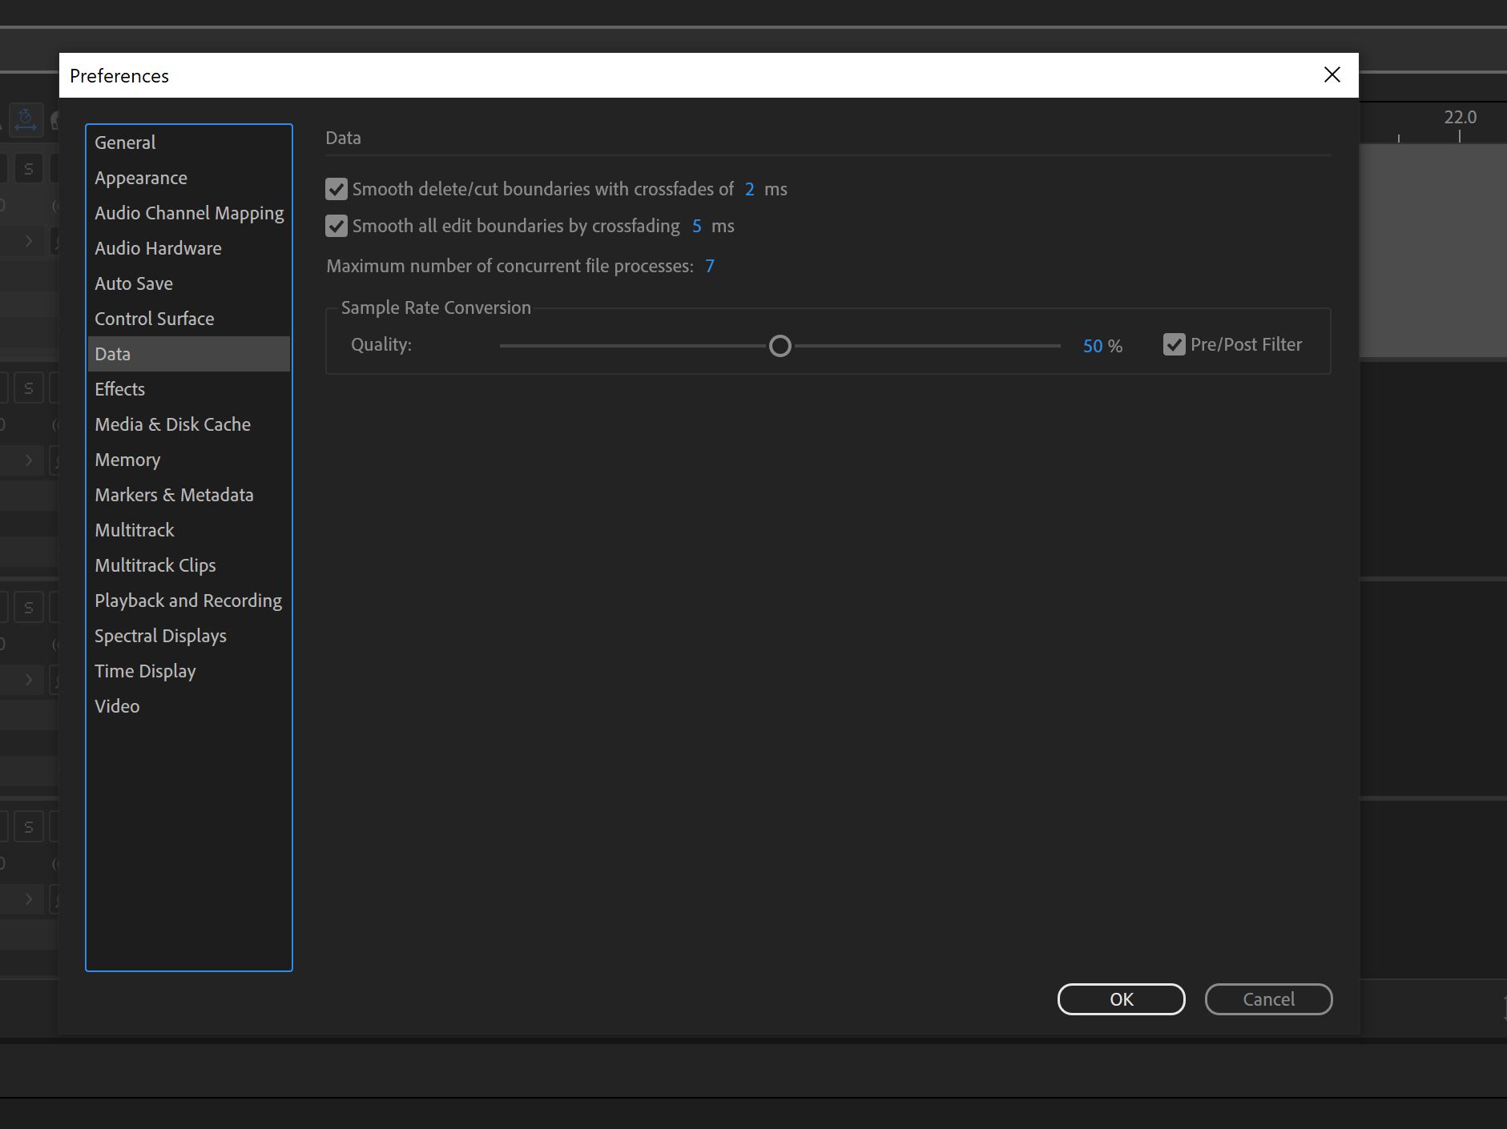This screenshot has width=1507, height=1129.
Task: Click the time stretch tool icon
Action: pyautogui.click(x=26, y=120)
